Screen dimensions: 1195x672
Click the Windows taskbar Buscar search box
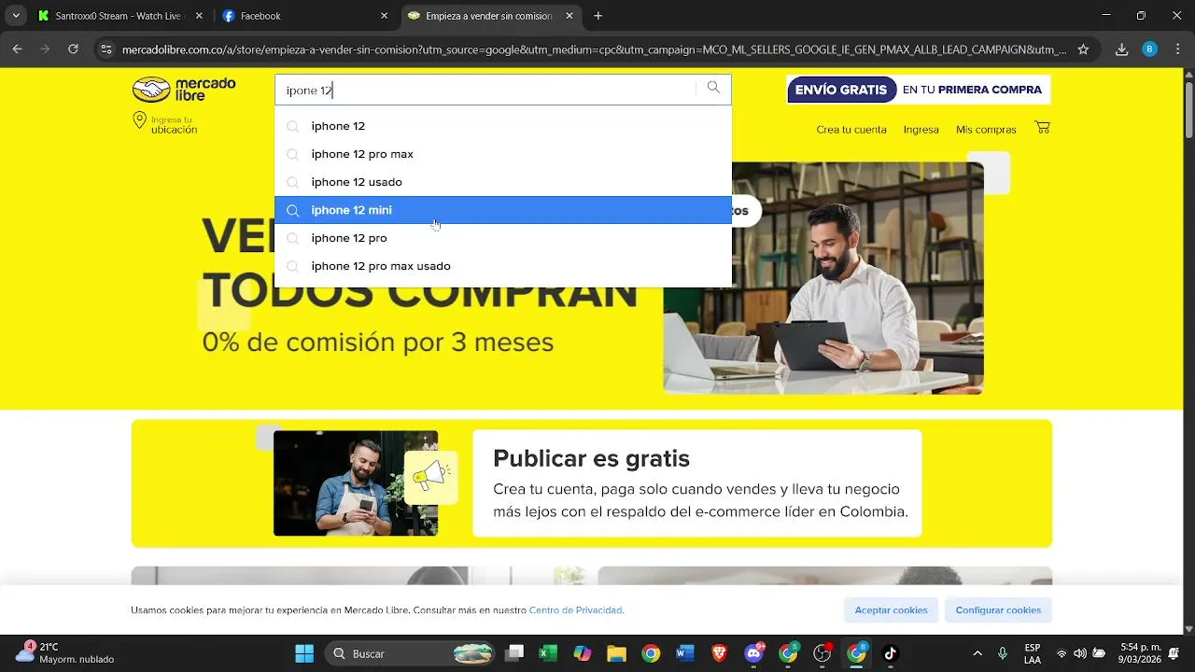408,653
